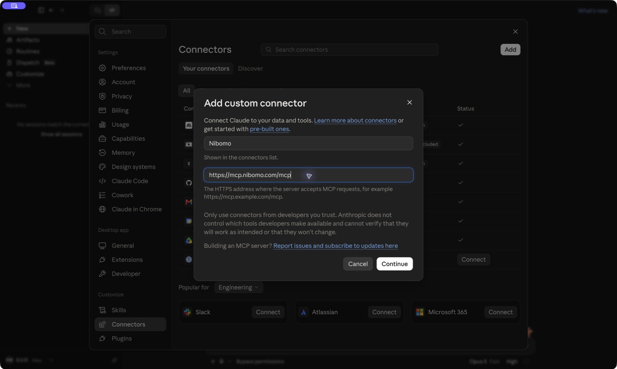Focus the connector name field containing Nibomo
Screen dimensions: 617x369
tap(308, 143)
